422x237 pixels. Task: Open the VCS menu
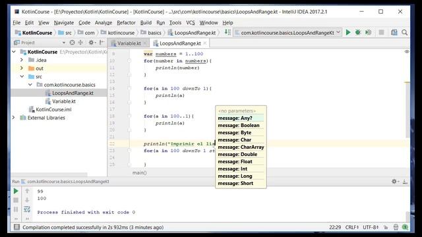[x=191, y=23]
